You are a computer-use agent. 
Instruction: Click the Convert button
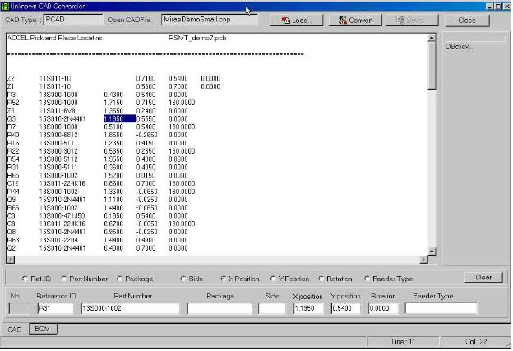pyautogui.click(x=355, y=21)
